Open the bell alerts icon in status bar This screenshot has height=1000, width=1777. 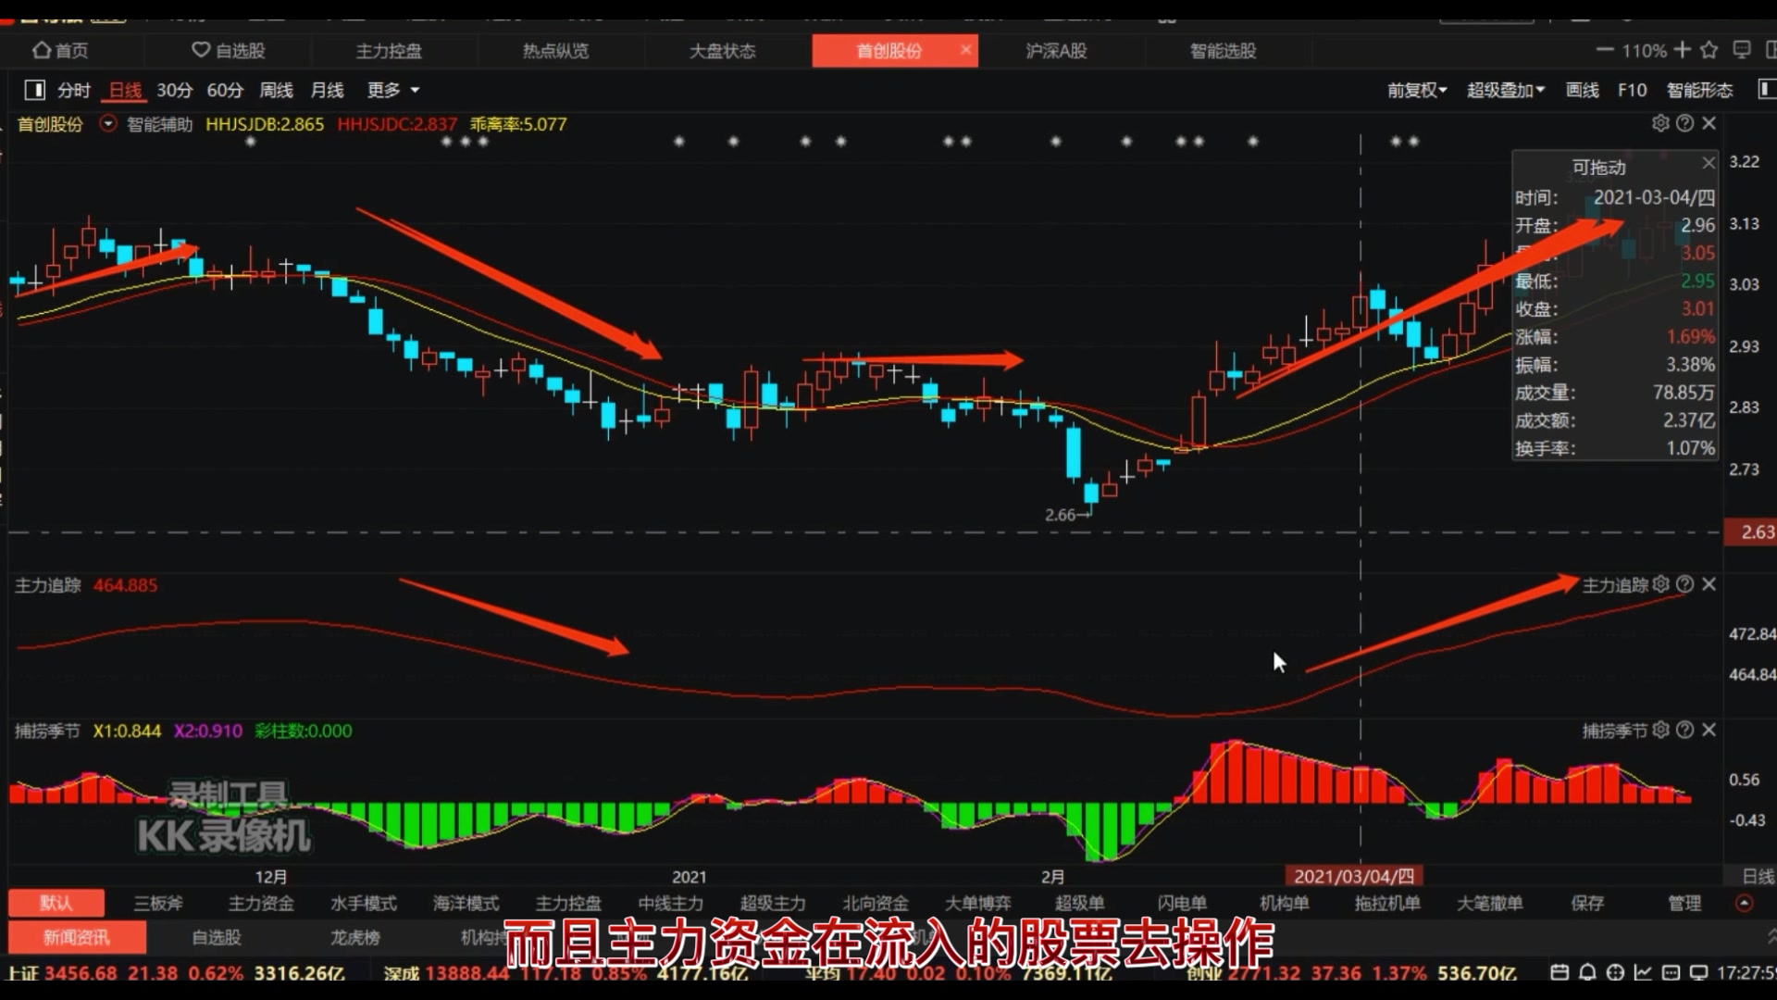point(1587,972)
